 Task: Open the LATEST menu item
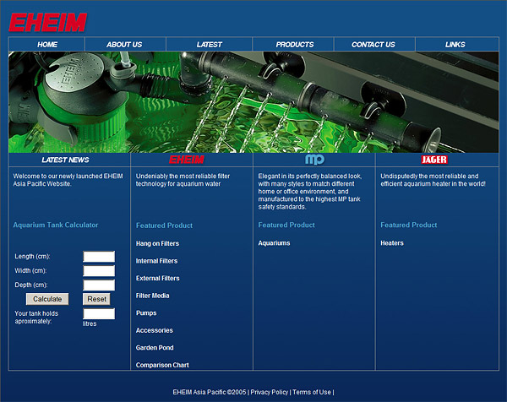tap(210, 45)
